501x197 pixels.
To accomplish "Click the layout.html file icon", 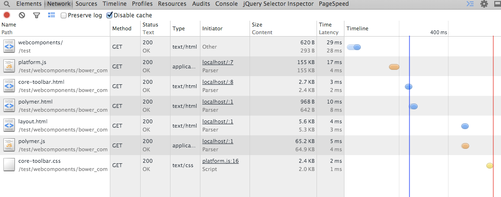I will (9, 126).
